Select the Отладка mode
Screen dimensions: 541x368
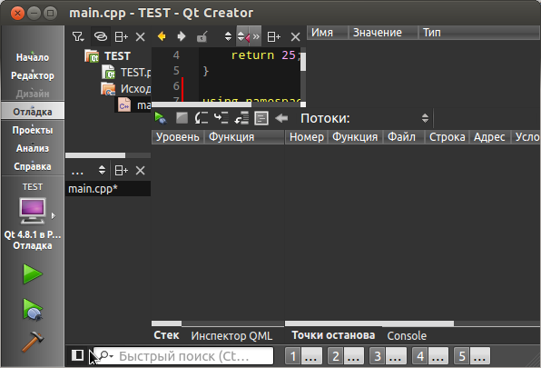tap(33, 112)
